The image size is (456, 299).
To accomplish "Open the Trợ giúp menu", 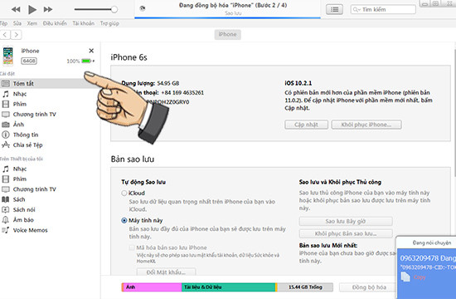I will pyautogui.click(x=109, y=23).
